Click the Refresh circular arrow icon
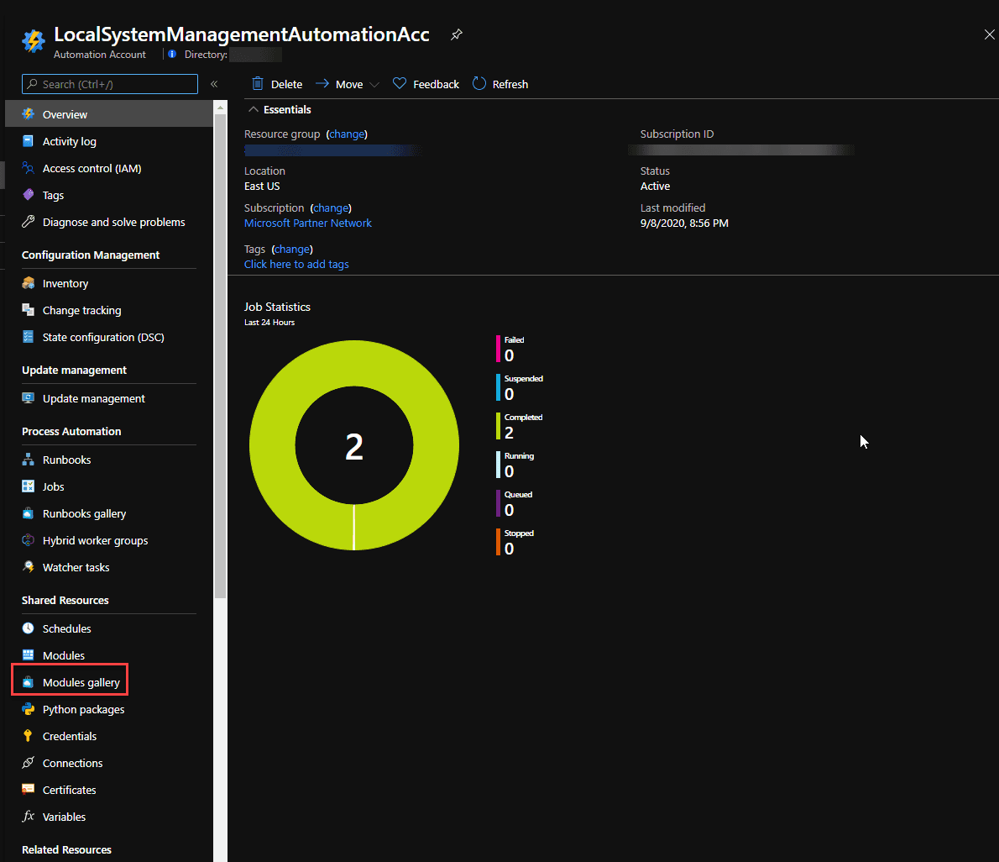 [x=479, y=83]
